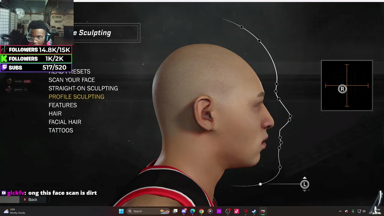Open Google Chrome from the taskbar

pos(201,211)
